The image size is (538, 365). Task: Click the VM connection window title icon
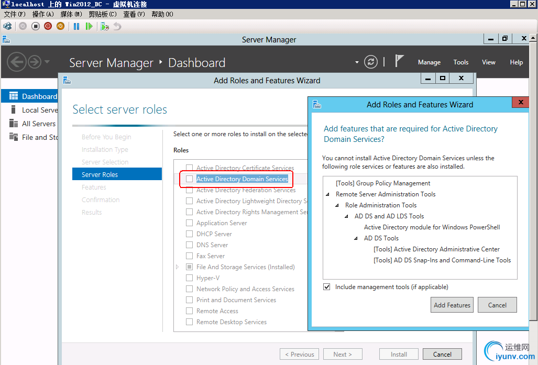point(6,4)
